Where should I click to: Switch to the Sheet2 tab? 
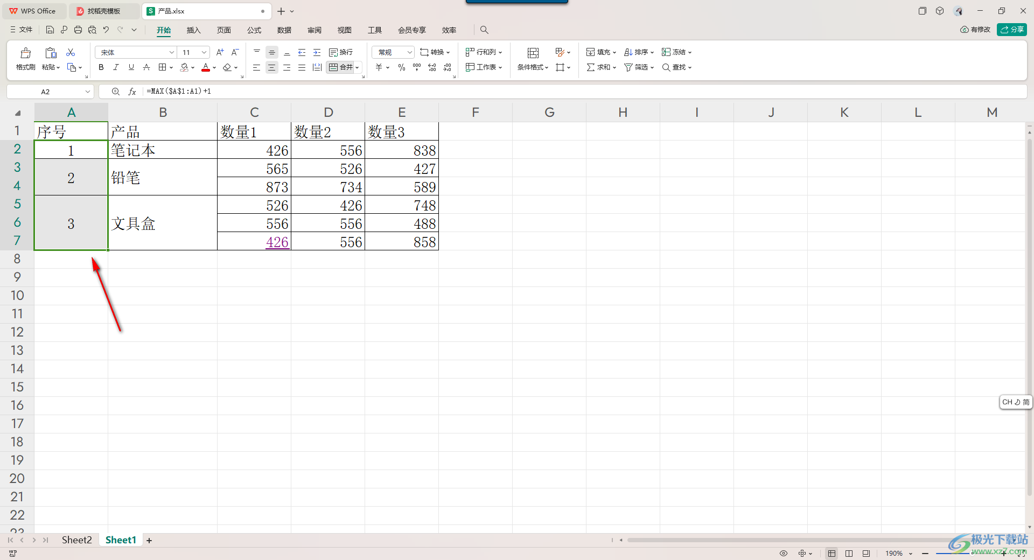point(76,540)
